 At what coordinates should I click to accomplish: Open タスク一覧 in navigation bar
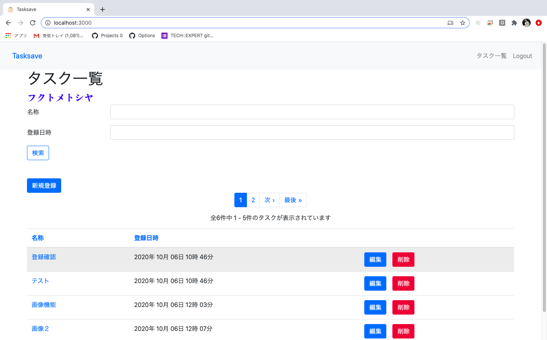492,56
